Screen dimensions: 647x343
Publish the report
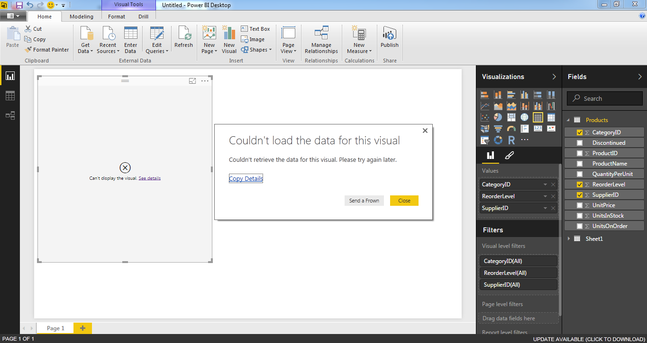pyautogui.click(x=390, y=38)
